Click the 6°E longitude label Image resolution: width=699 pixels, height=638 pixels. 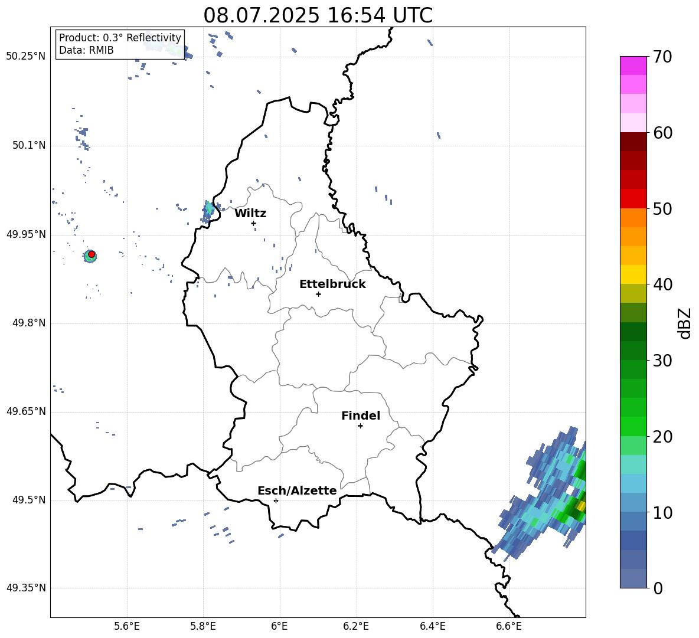(279, 627)
